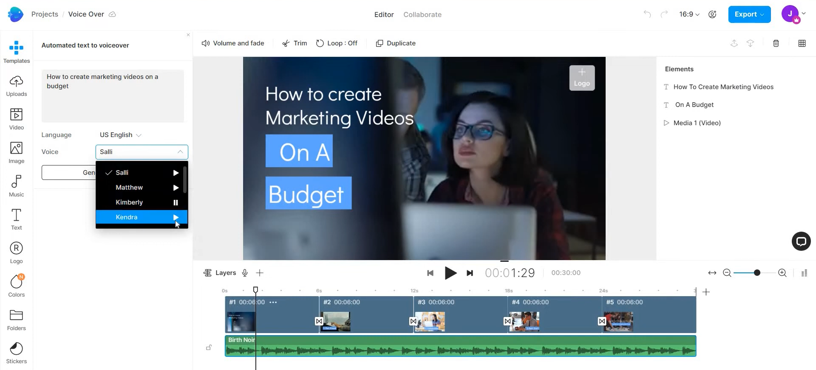Viewport: 816px width, 370px height.
Task: Select Kendra voice option
Action: (x=142, y=217)
